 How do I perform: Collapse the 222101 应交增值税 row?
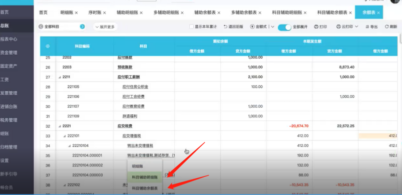(65, 136)
